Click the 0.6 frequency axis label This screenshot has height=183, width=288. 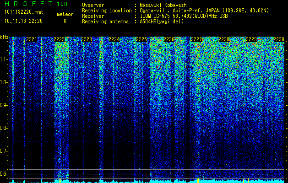click(3, 174)
